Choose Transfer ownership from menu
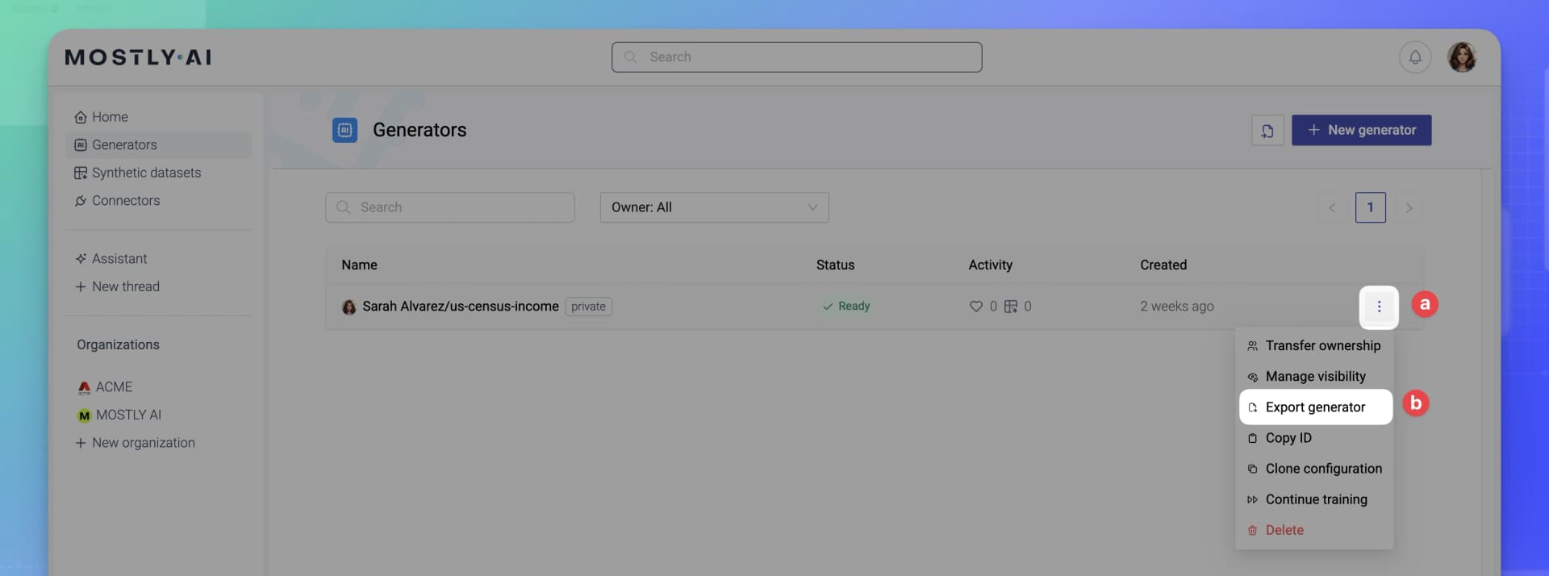 click(x=1314, y=346)
